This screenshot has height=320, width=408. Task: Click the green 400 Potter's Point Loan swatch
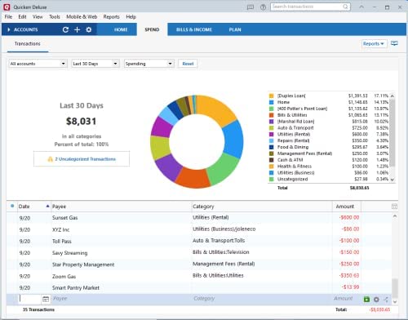(271, 109)
